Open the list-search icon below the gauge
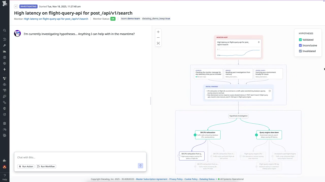Viewport: 325px width, 182px height. pyautogui.click(x=5, y=135)
